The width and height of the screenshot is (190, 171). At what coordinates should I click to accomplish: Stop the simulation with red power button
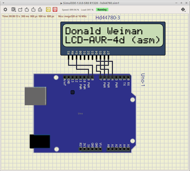point(55,10)
